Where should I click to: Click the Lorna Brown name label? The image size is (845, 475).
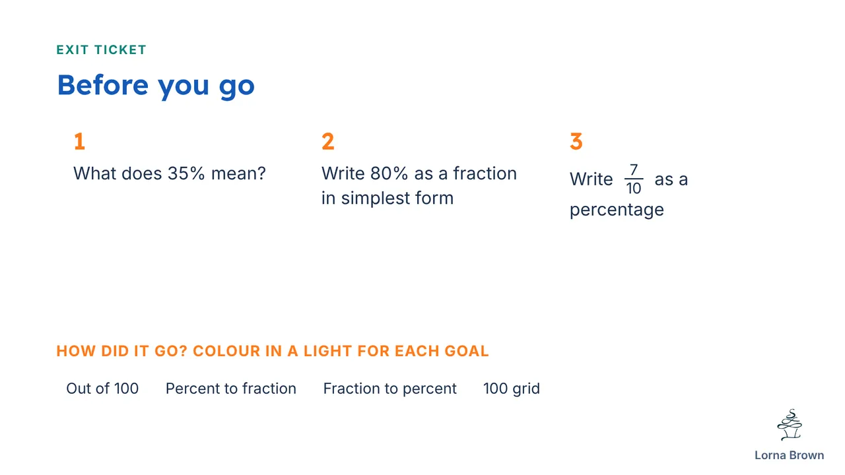tap(789, 455)
